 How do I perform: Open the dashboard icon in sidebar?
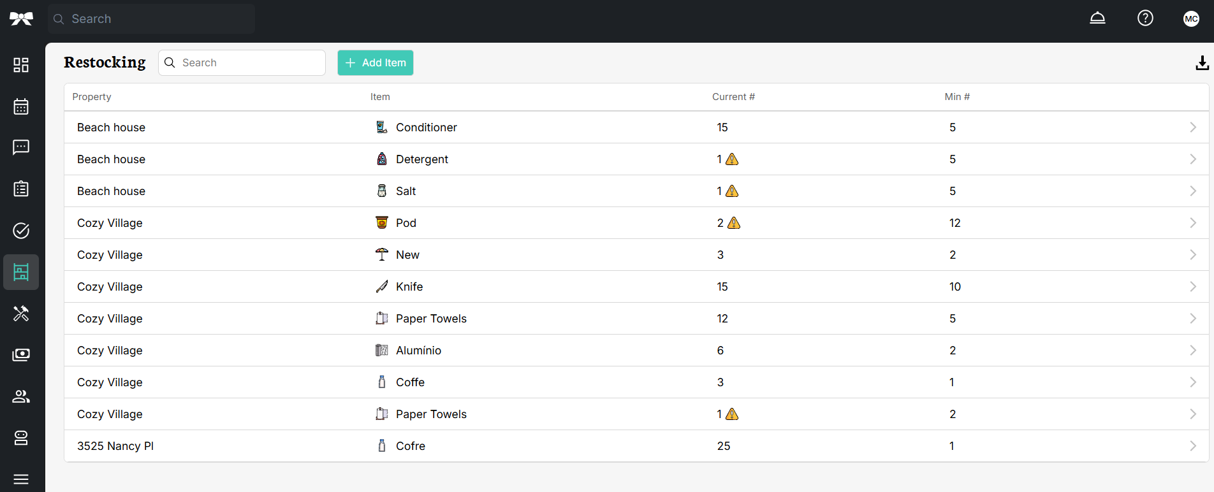coord(21,65)
